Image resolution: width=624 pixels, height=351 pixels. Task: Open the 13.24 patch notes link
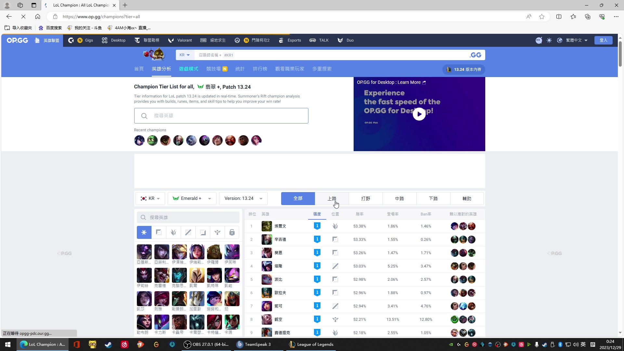pyautogui.click(x=464, y=70)
